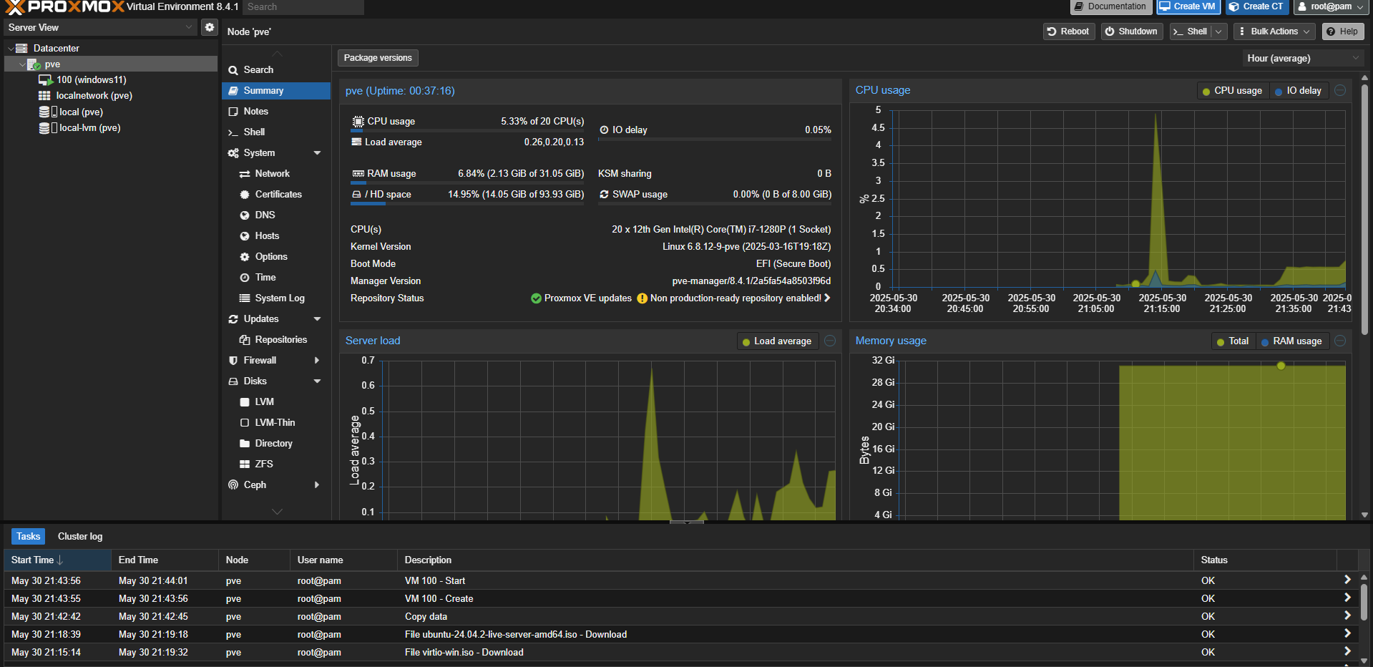Click the Package versions button
This screenshot has height=667, width=1373.
pos(378,58)
